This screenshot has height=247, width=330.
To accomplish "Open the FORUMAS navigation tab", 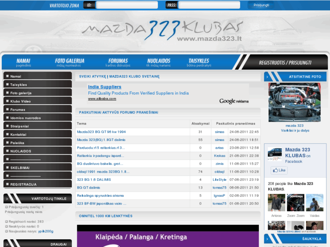I will coord(118,63).
